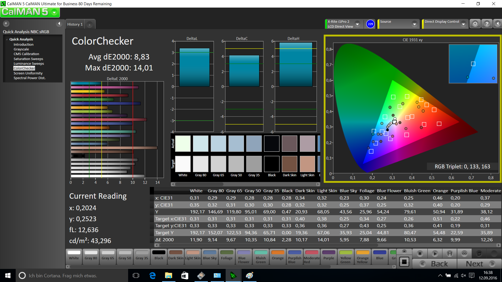
Task: Start the read series play button
Action: (435, 254)
